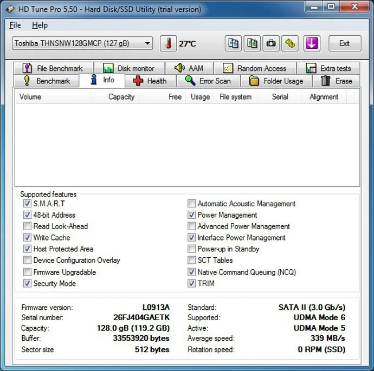The width and height of the screenshot is (374, 371).
Task: Minimize the HD Tune Pro window
Action: tap(314, 6)
